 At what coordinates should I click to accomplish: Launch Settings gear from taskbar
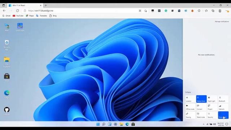(115, 124)
